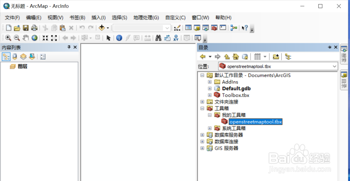This screenshot has height=181, width=350.
Task: Open the 位置 location dropdown
Action: [334, 66]
